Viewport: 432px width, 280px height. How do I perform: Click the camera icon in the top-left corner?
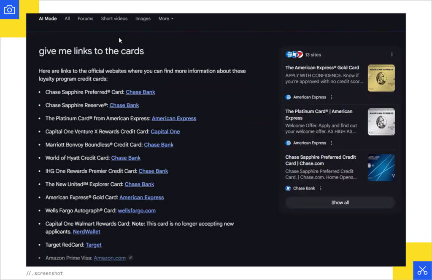[x=9, y=9]
